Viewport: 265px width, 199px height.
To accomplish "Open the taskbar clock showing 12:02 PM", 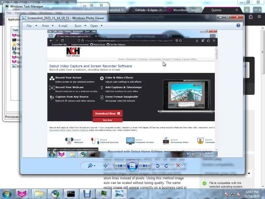I will point(252,194).
